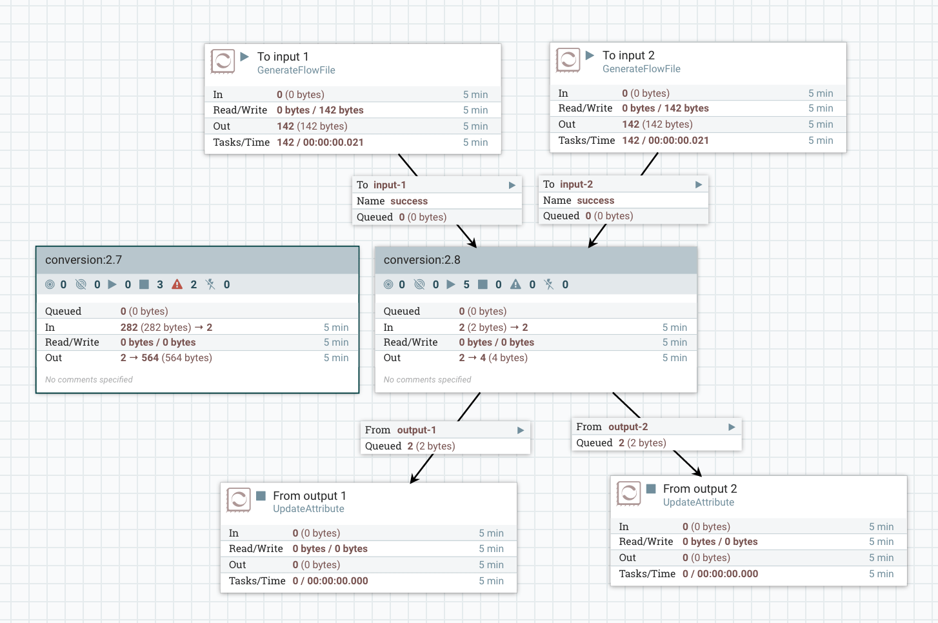Screen dimensions: 938x623
Task: Click the transmitting remote-port icon on conversion:2.8
Action: (x=387, y=284)
